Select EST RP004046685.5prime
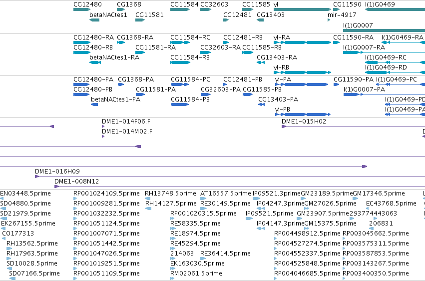 (x=275, y=278)
